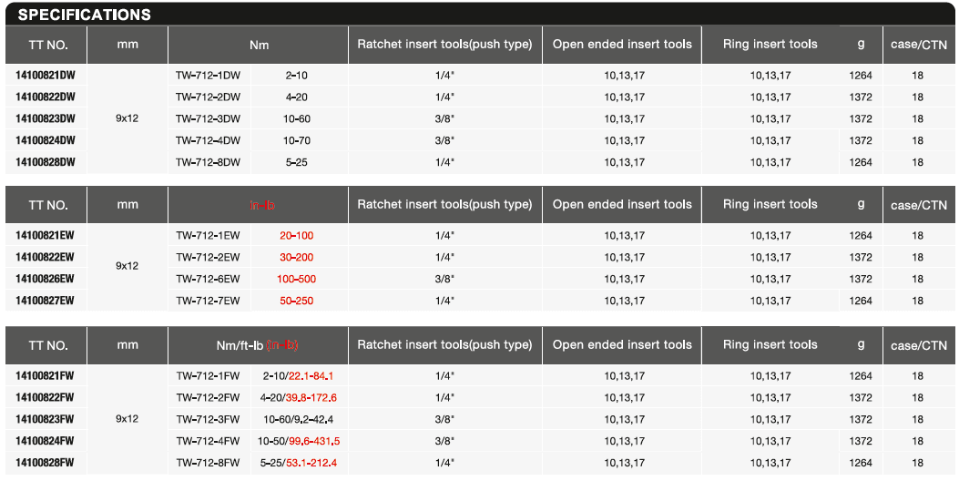Click the red in-lb column header
This screenshot has height=481, width=959.
point(262,205)
